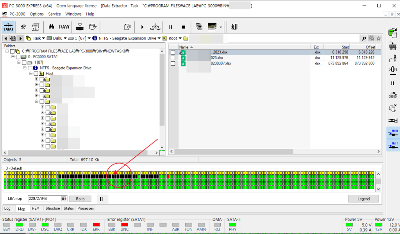Click the binoculars search icon

(51, 27)
